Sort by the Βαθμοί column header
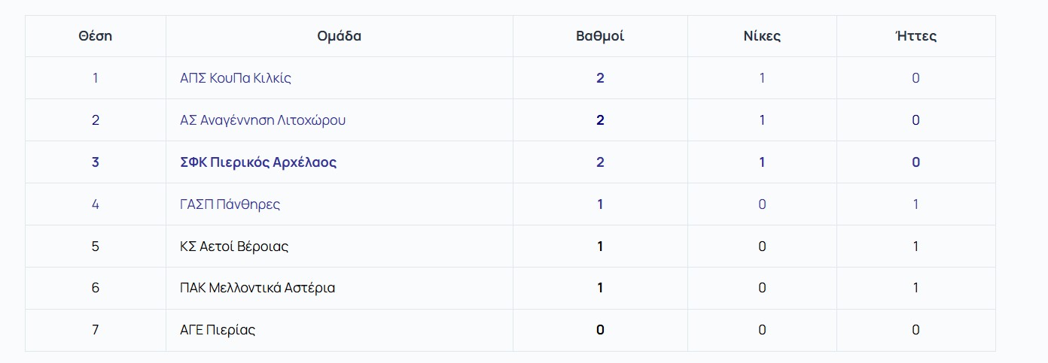The width and height of the screenshot is (1048, 363). point(600,36)
